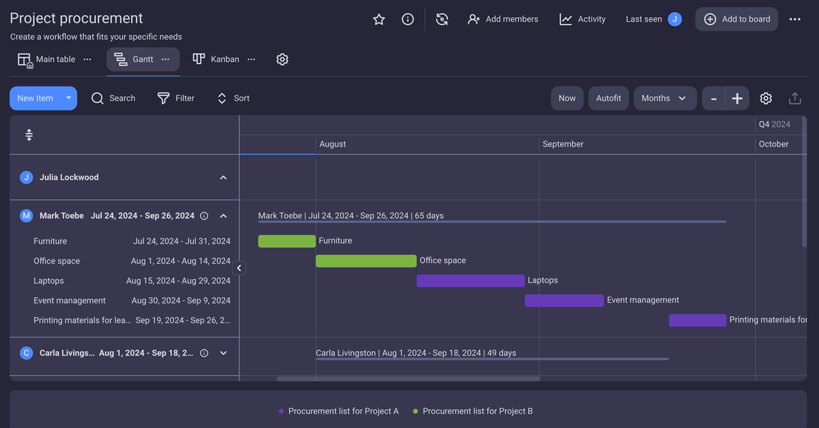Collapse Mark Toebe's task group
Screen dimensions: 819x428
(222, 215)
